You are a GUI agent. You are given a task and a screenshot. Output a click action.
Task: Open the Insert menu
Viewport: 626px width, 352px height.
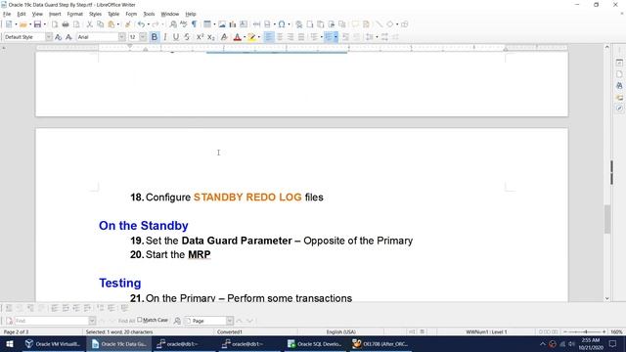[55, 14]
